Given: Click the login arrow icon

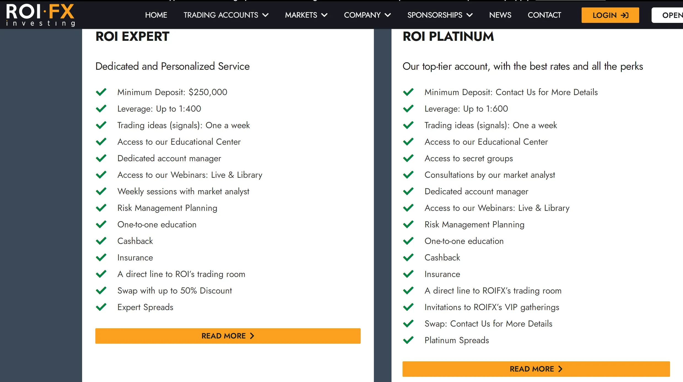Looking at the screenshot, I should click(x=625, y=15).
